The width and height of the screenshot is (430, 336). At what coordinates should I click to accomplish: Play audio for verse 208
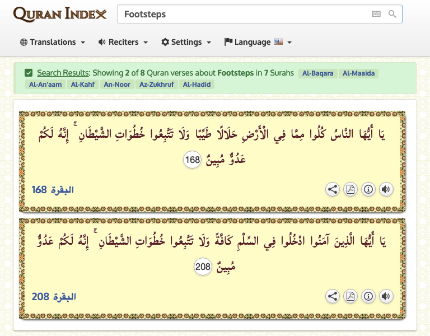[x=386, y=296]
